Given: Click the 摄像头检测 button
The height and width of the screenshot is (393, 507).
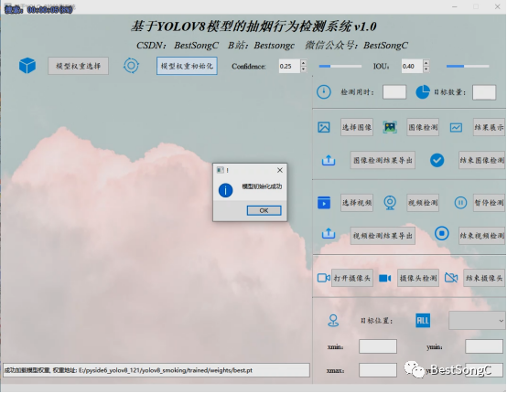Looking at the screenshot, I should click(418, 278).
